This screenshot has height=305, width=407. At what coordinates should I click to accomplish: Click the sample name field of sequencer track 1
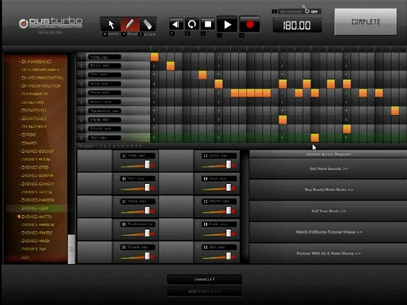pyautogui.click(x=105, y=57)
